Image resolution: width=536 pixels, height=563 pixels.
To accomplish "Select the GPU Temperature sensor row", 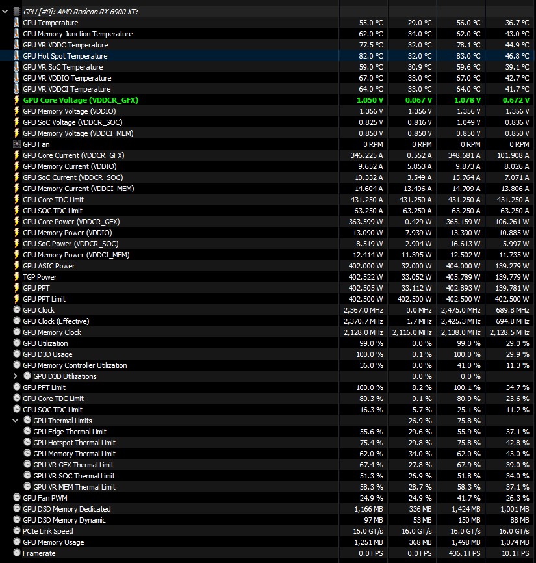I will (x=268, y=23).
